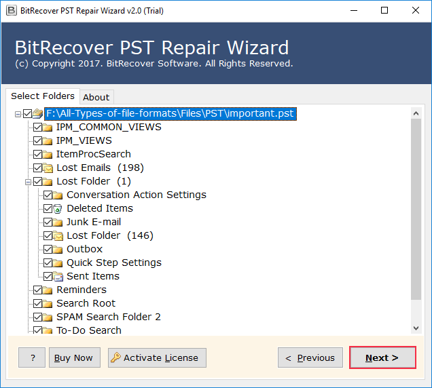The image size is (432, 388).
Task: Click the SPAM Search Folder 2 icon
Action: tap(48, 317)
